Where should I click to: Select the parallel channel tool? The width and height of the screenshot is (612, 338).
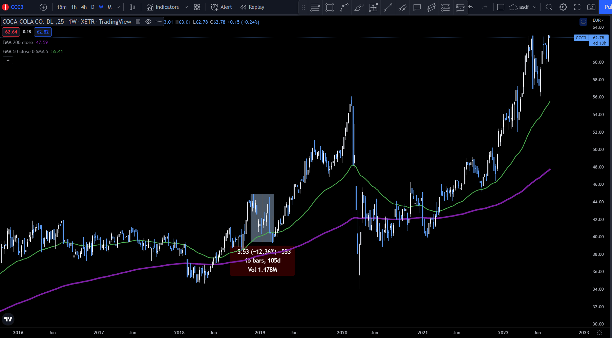(x=431, y=7)
